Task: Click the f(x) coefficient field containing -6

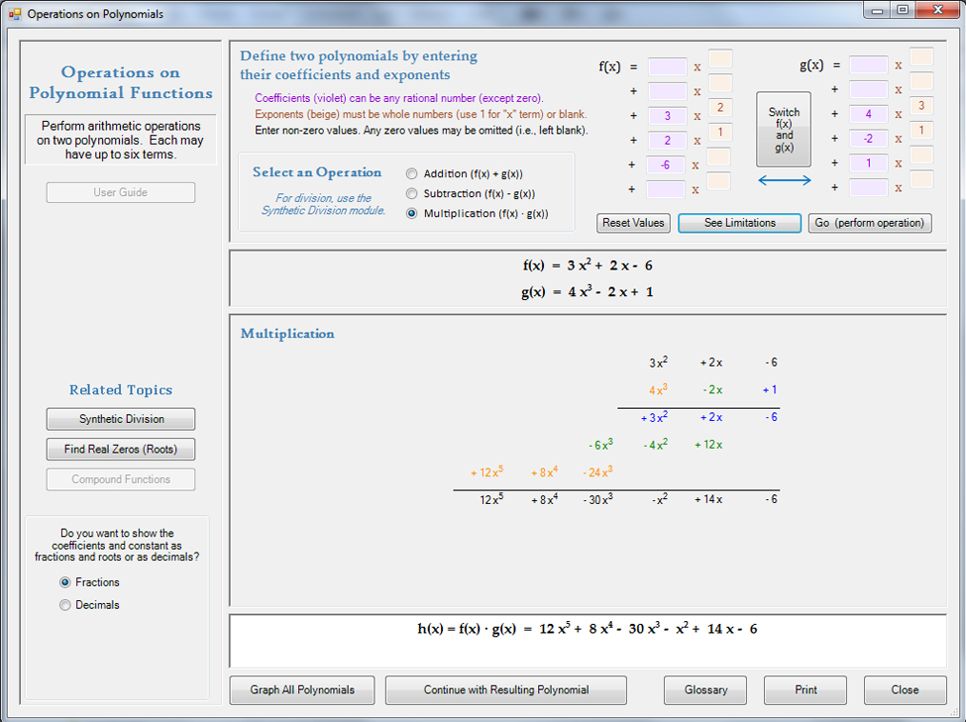Action: tap(667, 165)
